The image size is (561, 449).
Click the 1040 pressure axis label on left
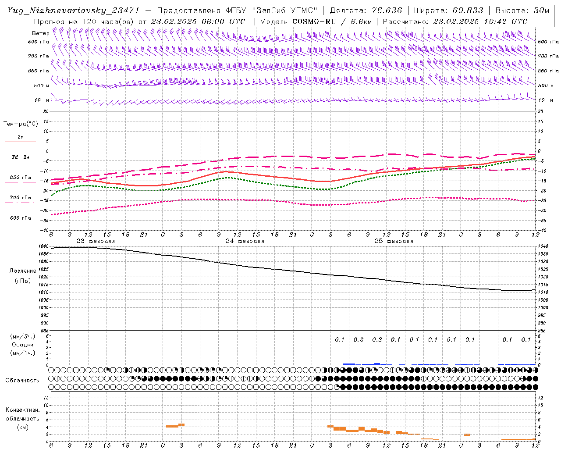tap(44, 246)
